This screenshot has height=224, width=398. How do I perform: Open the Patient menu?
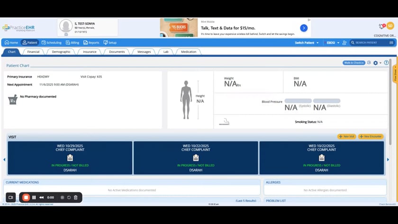30,43
